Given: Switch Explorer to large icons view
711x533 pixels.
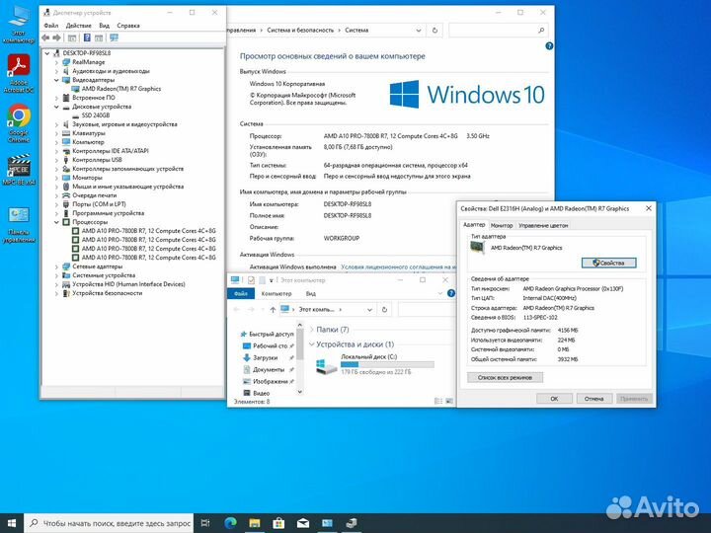Looking at the screenshot, I should coord(449,401).
